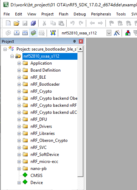Click the project tree scroll-up arrow
Image resolution: width=137 pixels, height=190 pixels.
pos(80,49)
